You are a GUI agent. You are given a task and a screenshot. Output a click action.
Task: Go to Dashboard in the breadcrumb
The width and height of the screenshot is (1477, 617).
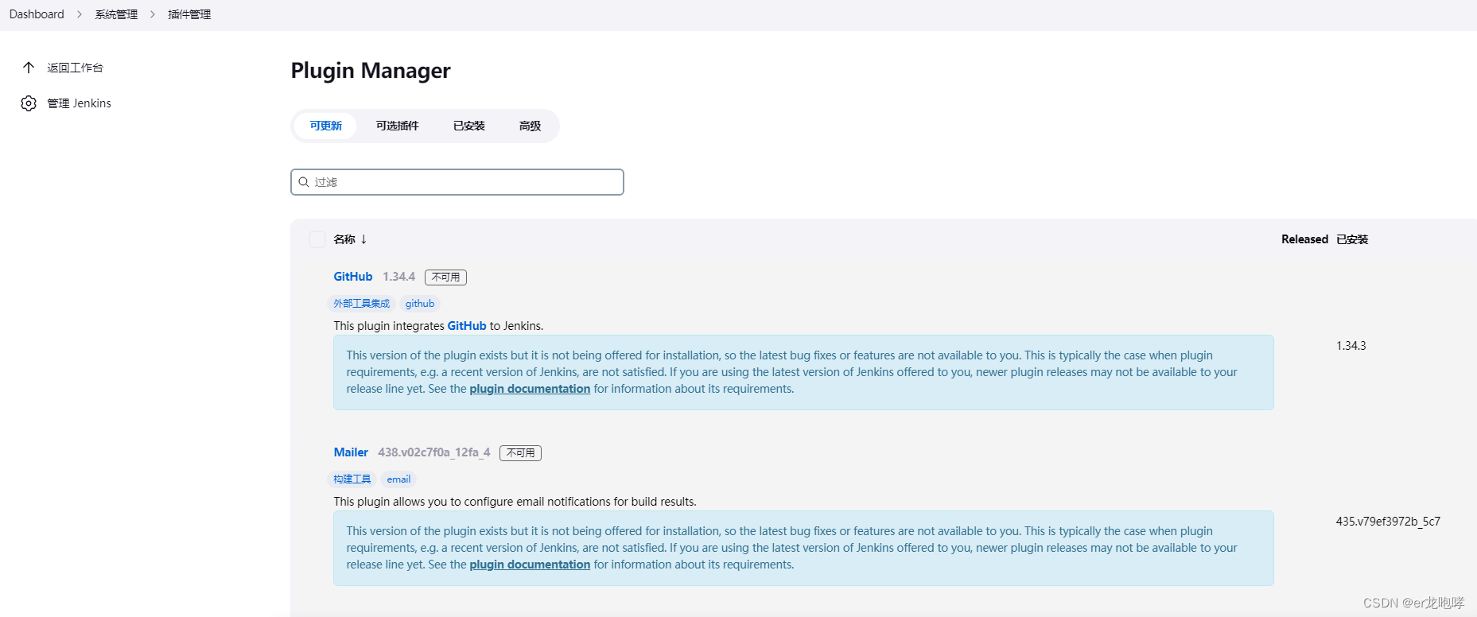[x=37, y=14]
